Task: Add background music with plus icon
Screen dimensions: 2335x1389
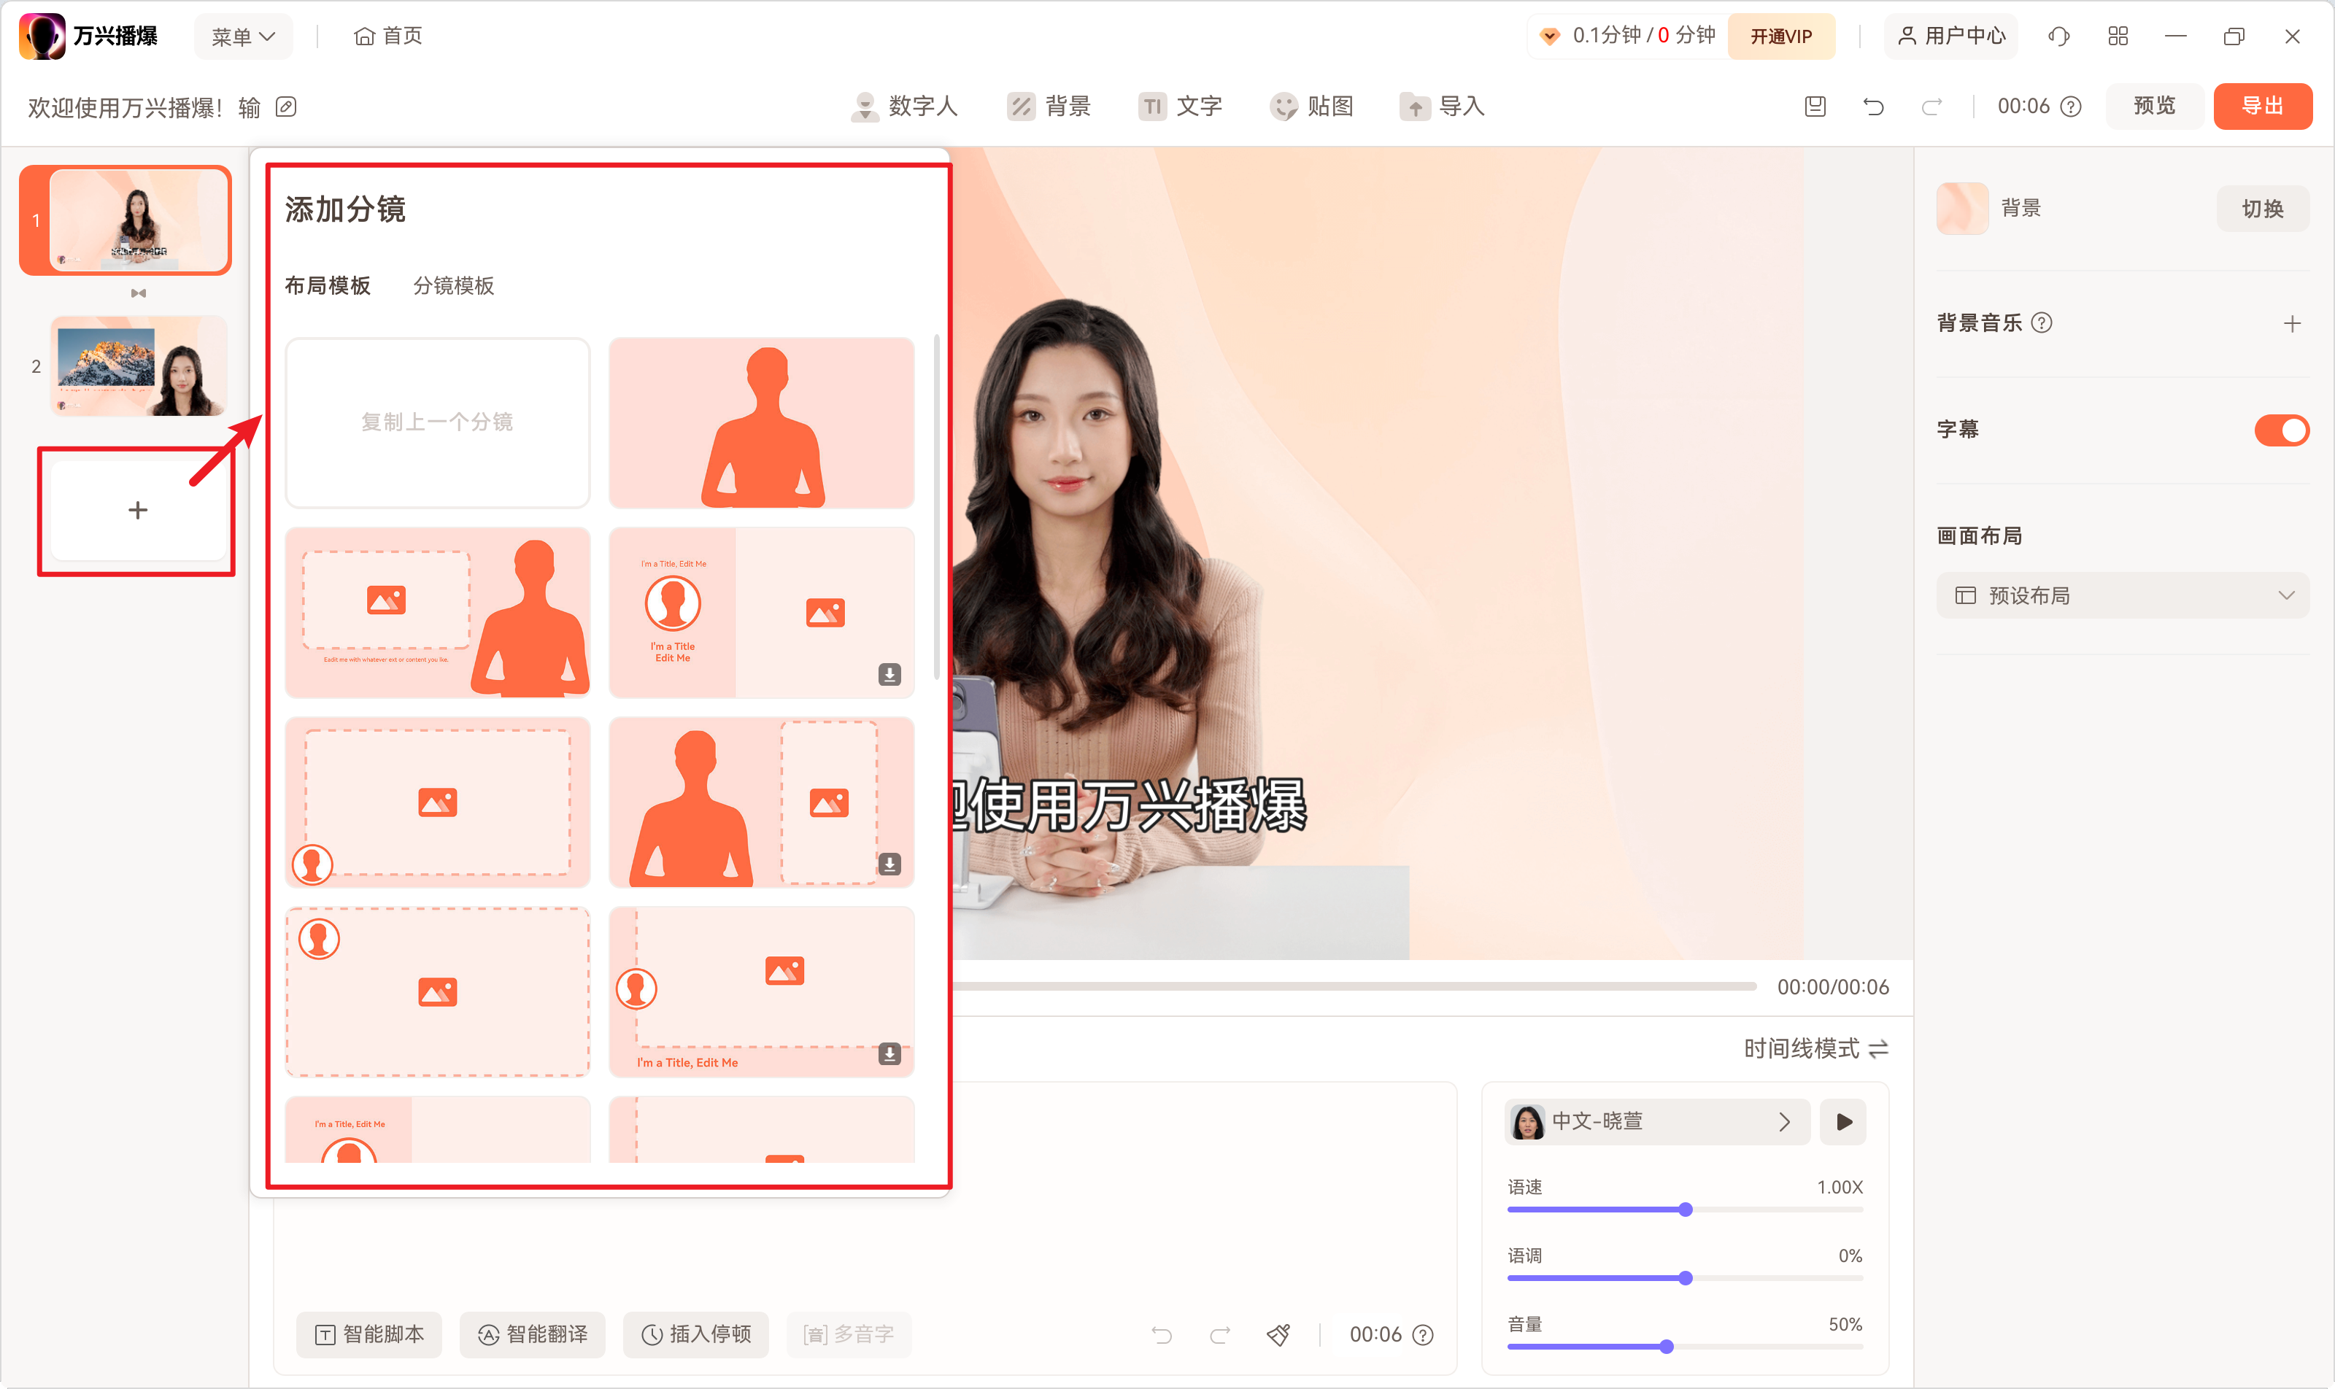Action: [2292, 324]
